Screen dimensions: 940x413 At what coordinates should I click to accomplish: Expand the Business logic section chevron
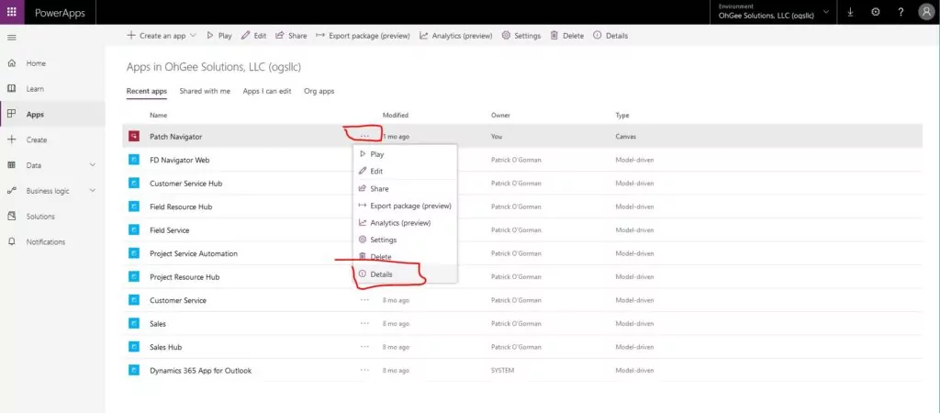coord(93,191)
